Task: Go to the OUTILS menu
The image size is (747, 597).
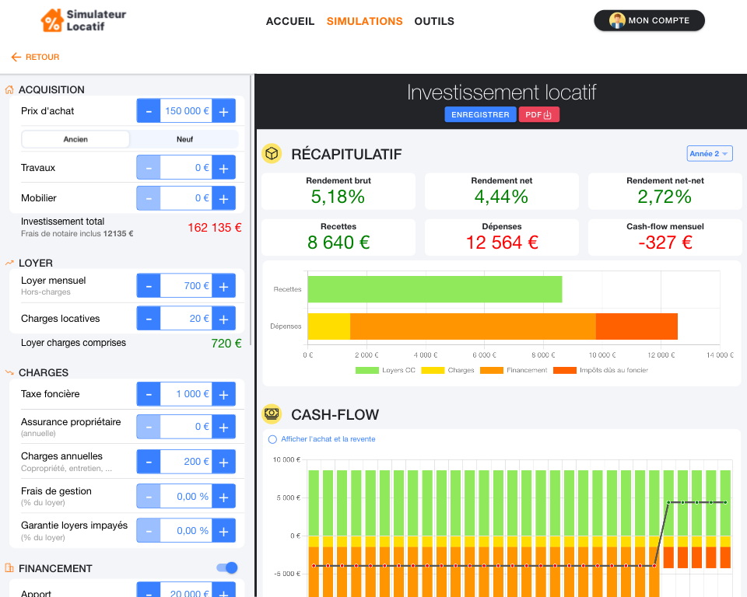Action: (x=434, y=21)
